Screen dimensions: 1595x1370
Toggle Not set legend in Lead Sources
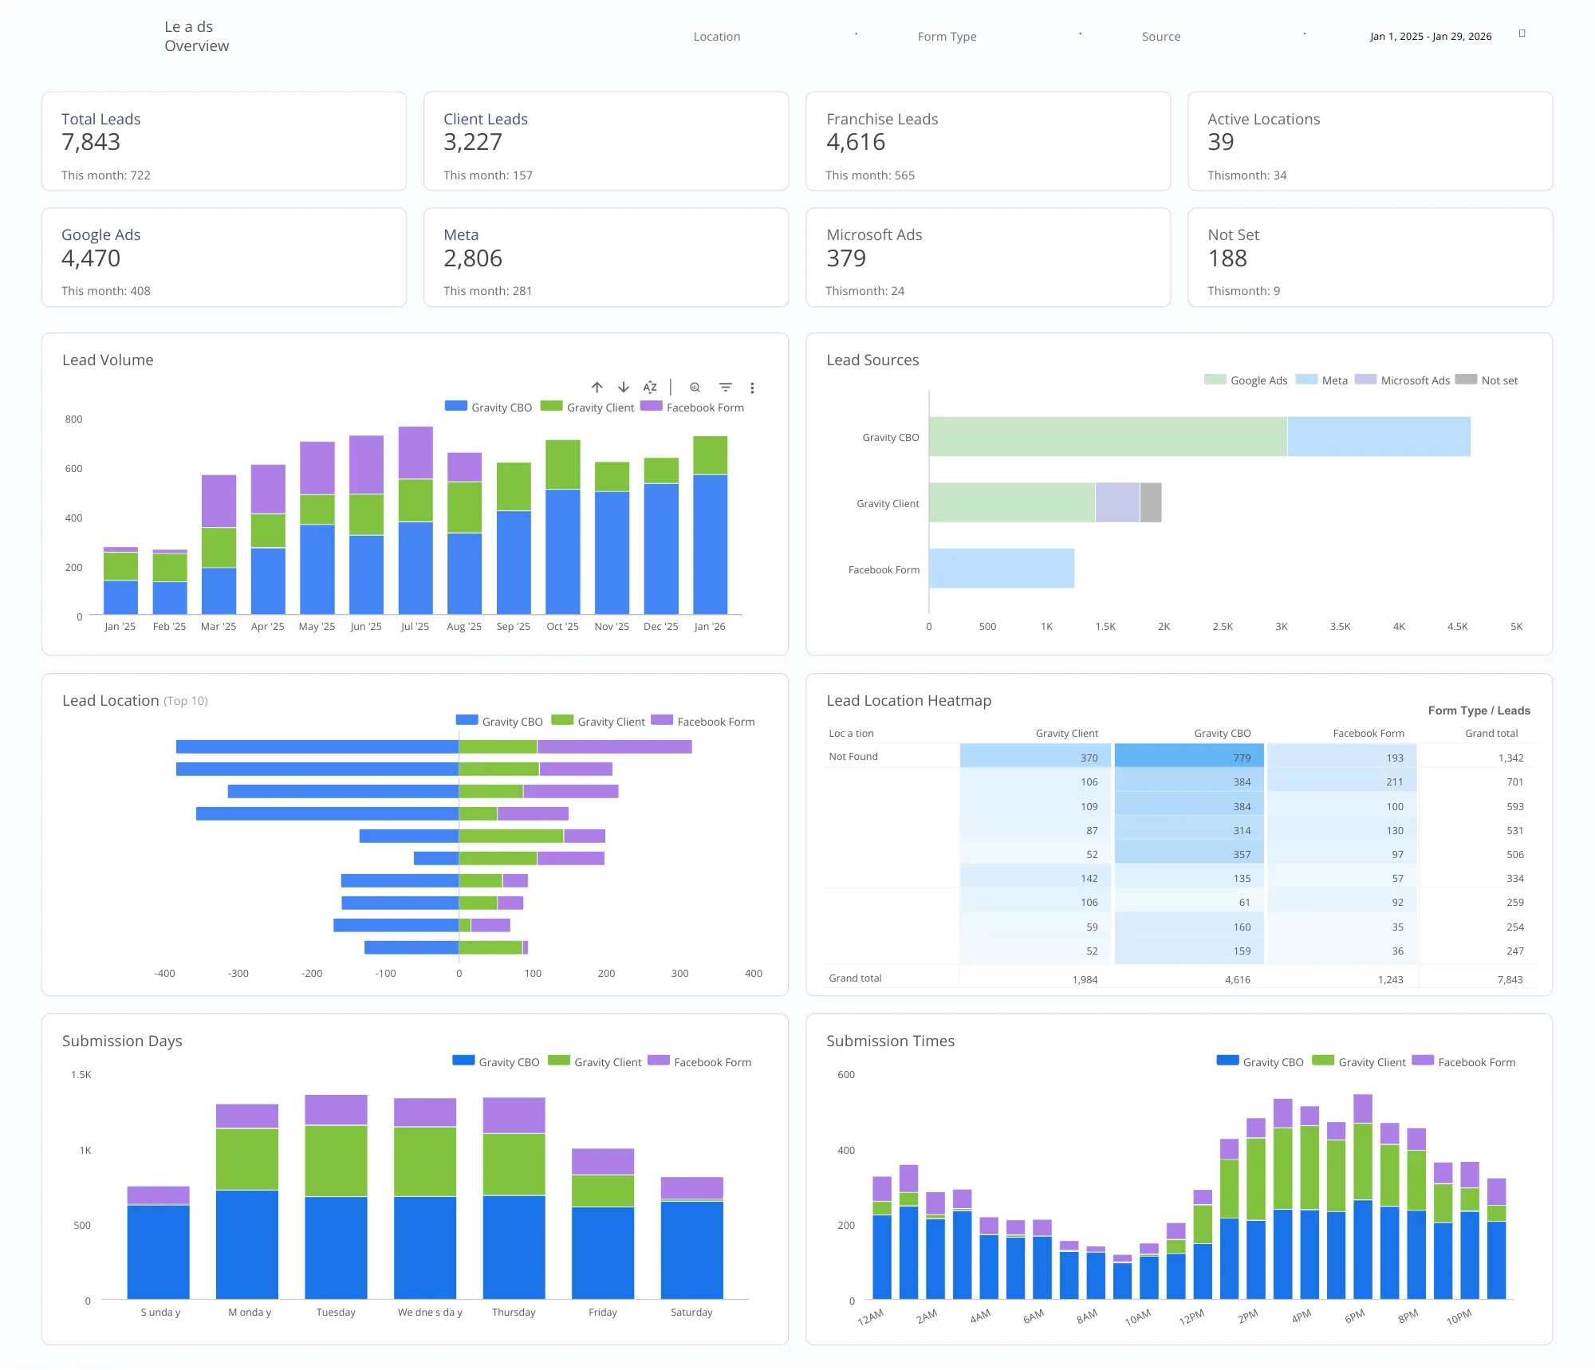pyautogui.click(x=1487, y=380)
